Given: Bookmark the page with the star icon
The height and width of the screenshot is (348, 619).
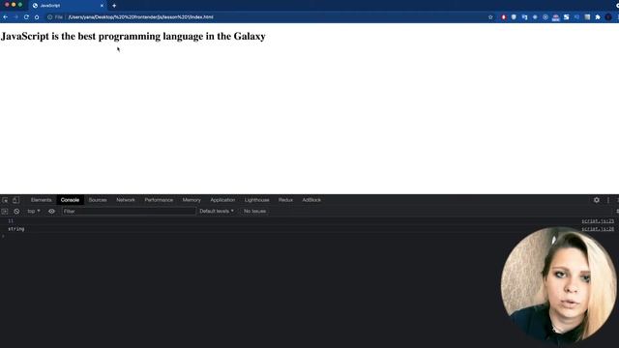Looking at the screenshot, I should pyautogui.click(x=490, y=17).
